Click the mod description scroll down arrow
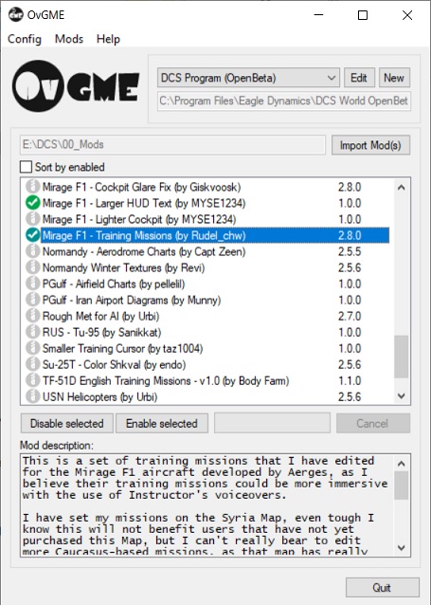Image resolution: width=431 pixels, height=605 pixels. coord(401,547)
